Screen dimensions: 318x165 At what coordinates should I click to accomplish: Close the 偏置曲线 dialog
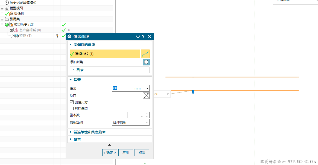pyautogui.click(x=150, y=36)
